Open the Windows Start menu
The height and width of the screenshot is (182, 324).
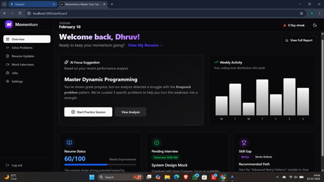pyautogui.click(x=92, y=177)
